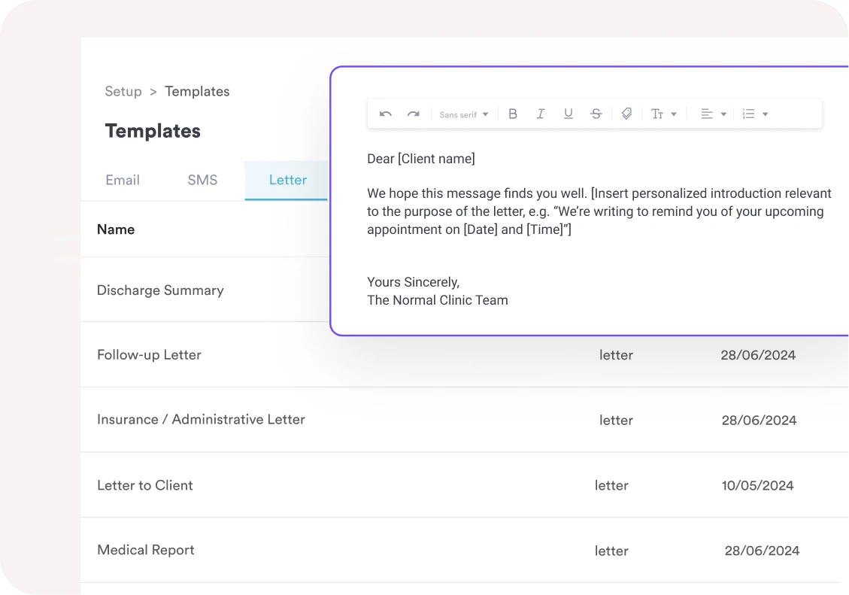Click the Setup breadcrumb link
The width and height of the screenshot is (849, 595).
[123, 92]
